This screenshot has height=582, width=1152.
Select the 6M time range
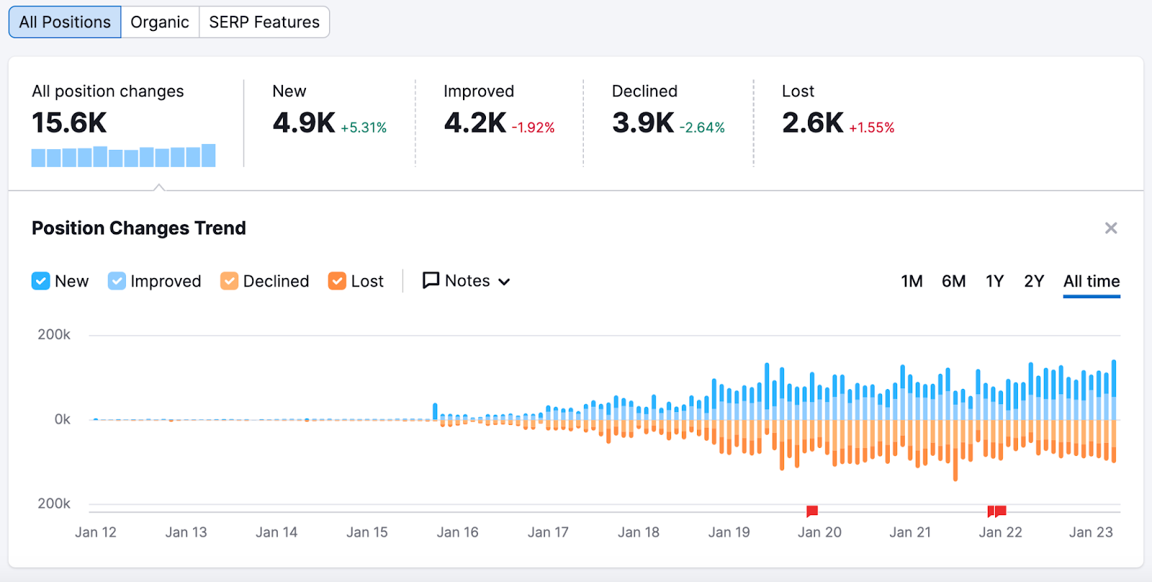(953, 281)
